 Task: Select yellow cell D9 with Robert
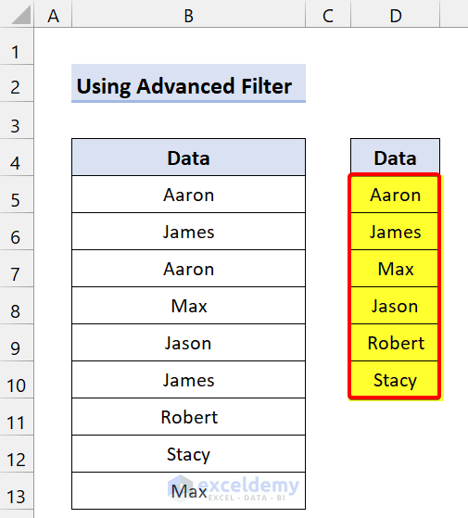[x=395, y=343]
